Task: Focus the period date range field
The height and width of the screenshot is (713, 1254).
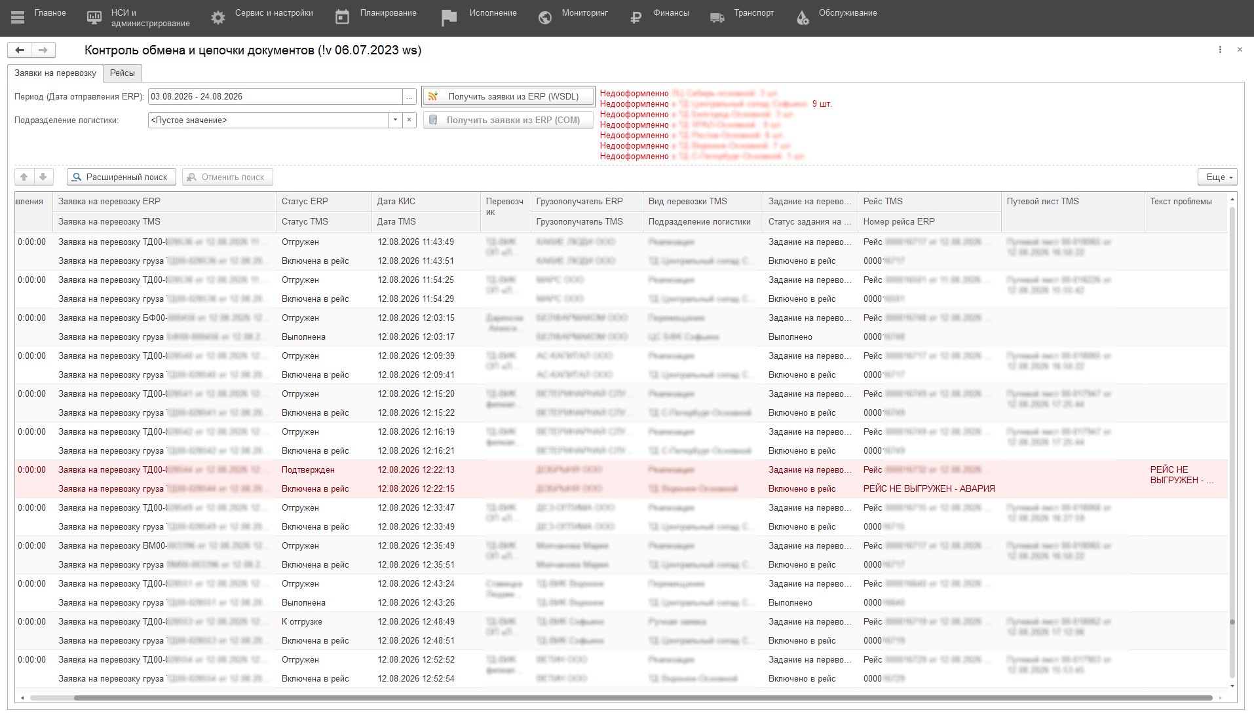Action: pos(275,96)
